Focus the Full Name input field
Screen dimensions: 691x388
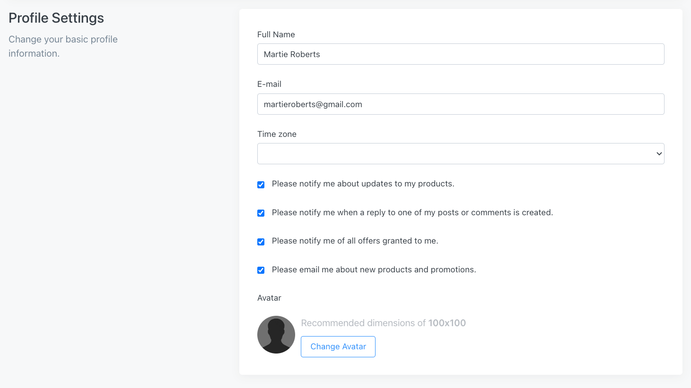(x=460, y=54)
